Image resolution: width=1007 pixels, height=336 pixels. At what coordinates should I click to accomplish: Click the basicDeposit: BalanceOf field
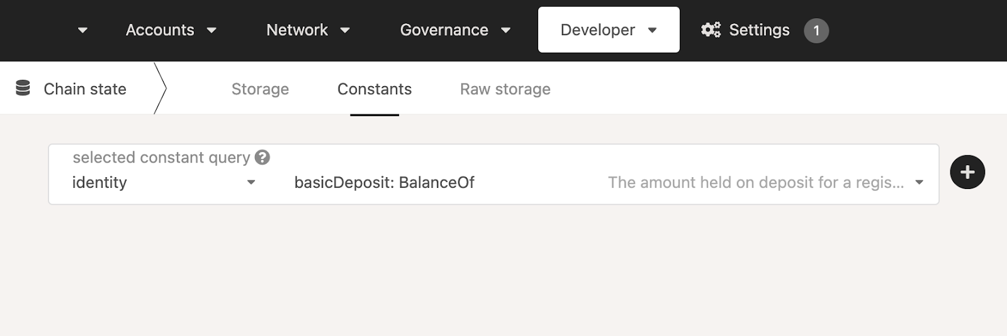click(385, 183)
